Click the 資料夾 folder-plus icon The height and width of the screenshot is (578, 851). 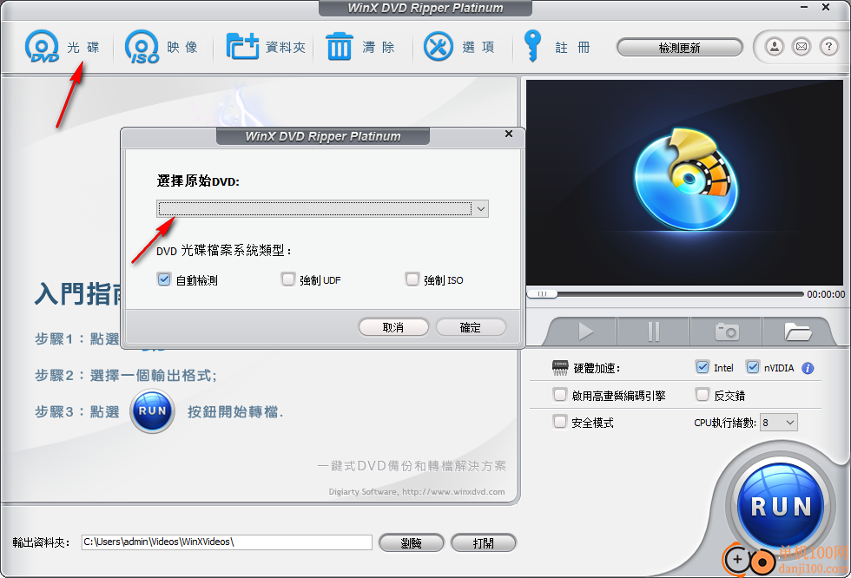[242, 47]
